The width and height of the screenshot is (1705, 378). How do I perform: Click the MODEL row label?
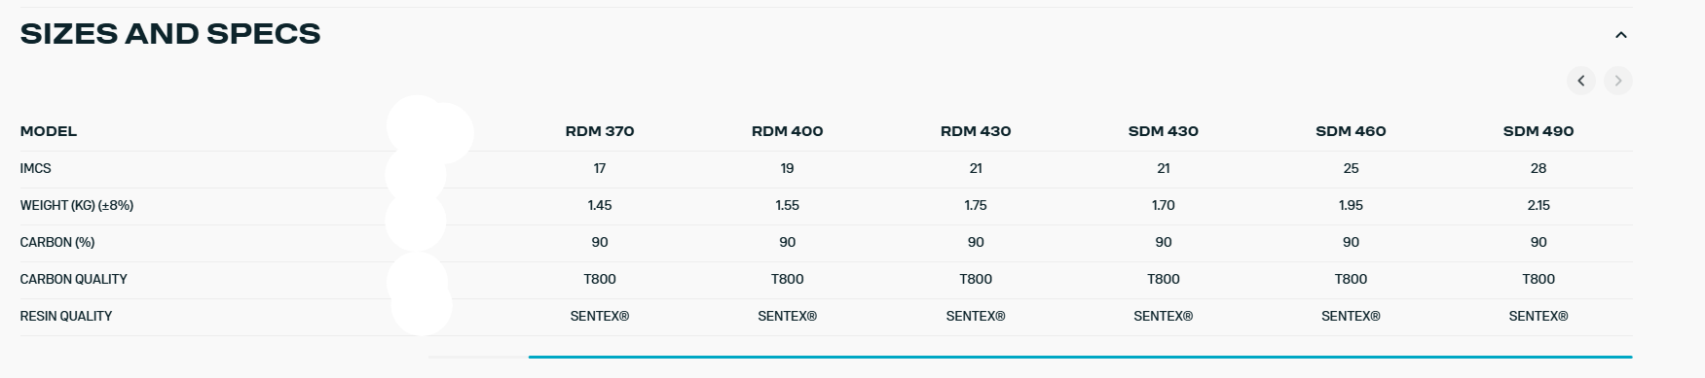pos(49,131)
